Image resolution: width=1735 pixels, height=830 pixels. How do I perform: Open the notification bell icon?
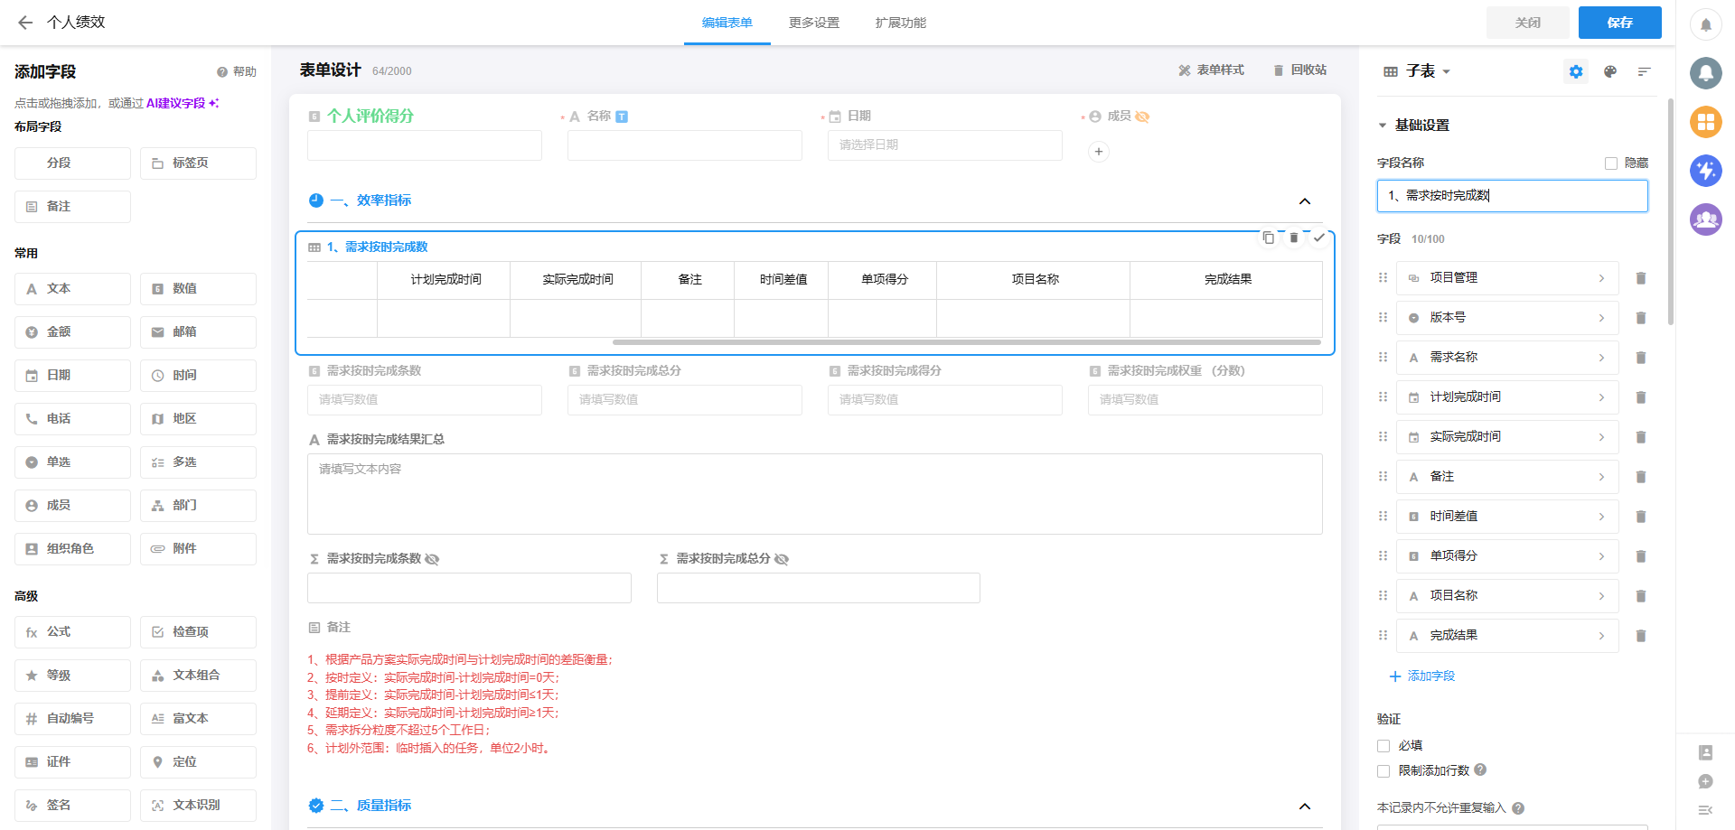pyautogui.click(x=1705, y=24)
